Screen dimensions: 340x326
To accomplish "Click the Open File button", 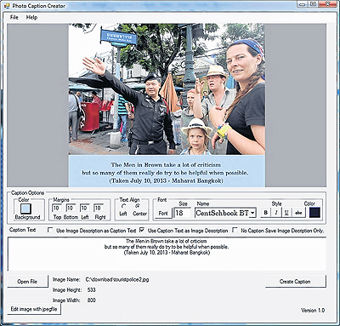I will 27,282.
